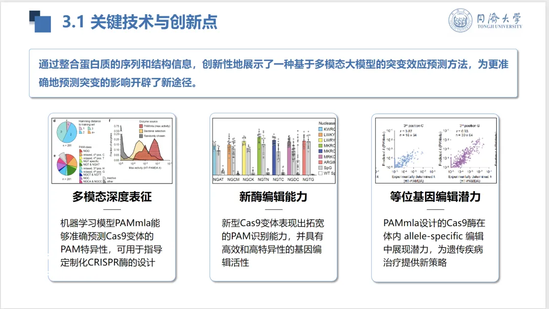Click the 'NGCM' axis label in bar chart

coord(233,179)
